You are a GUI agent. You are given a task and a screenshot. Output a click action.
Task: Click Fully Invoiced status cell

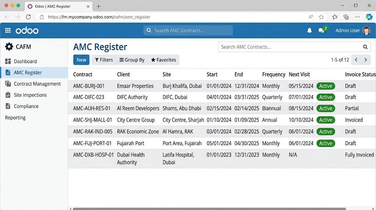point(359,155)
